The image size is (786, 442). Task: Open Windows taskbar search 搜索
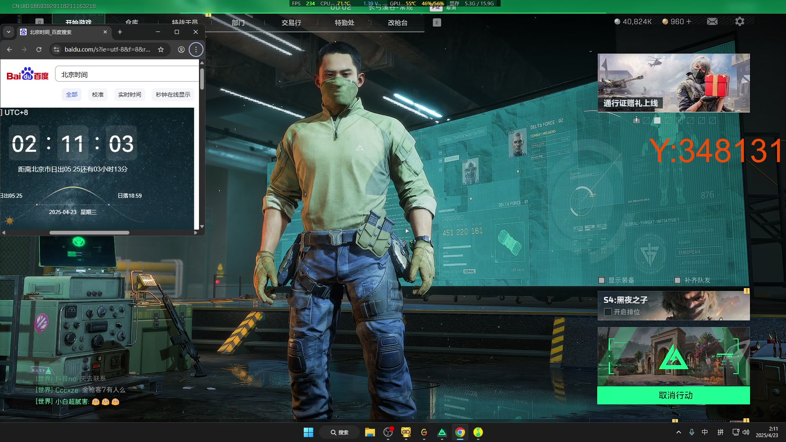click(x=339, y=432)
